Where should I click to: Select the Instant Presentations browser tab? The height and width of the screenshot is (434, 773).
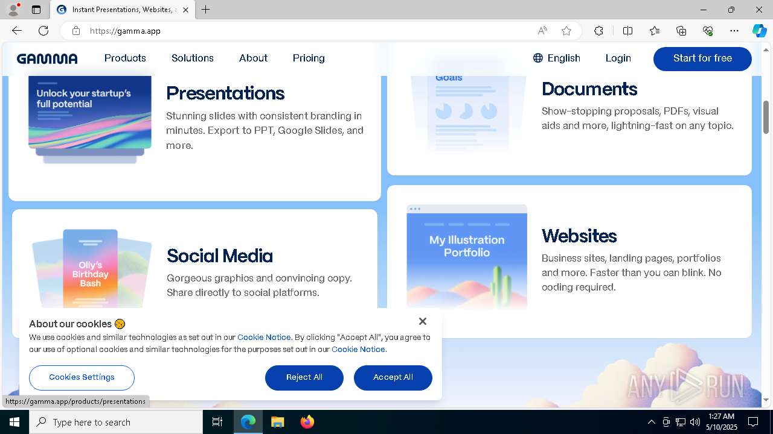click(123, 10)
